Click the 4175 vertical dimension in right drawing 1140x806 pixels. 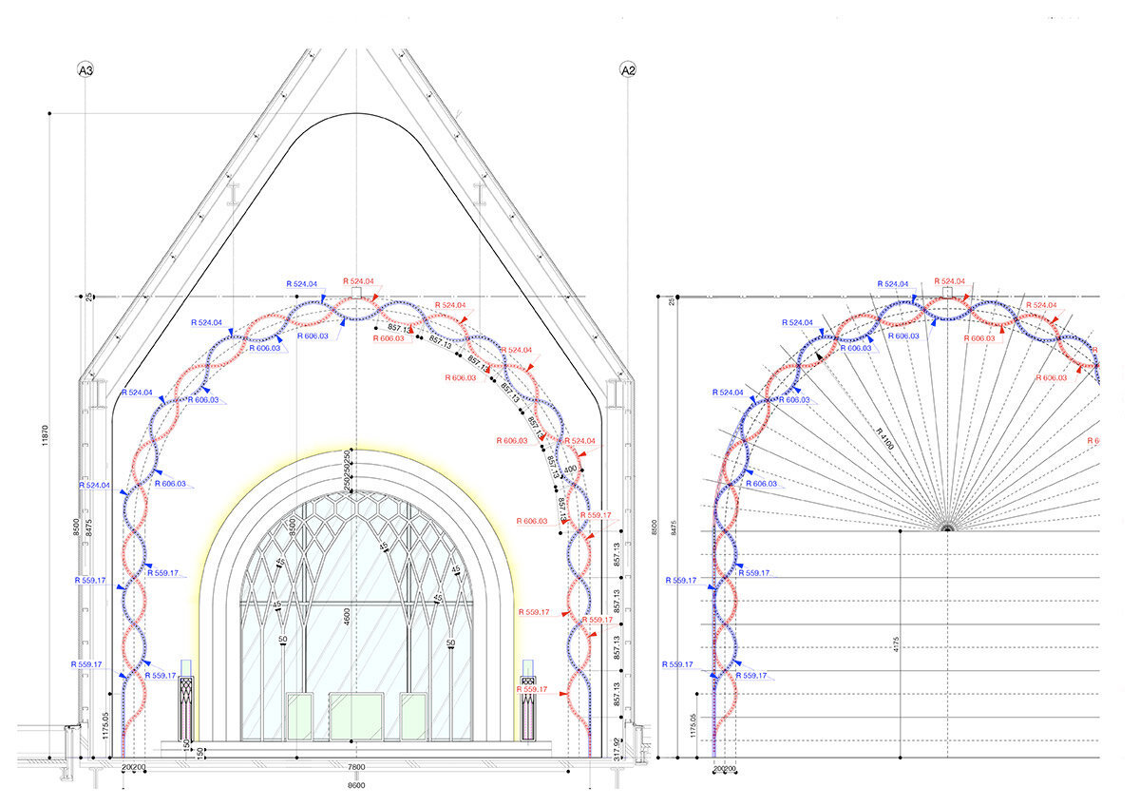(898, 643)
